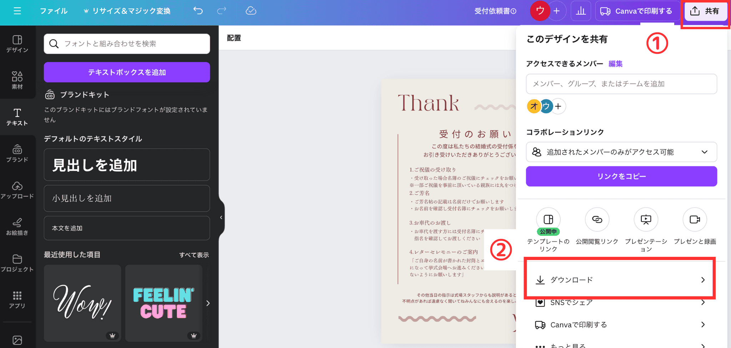Click the プレゼンと録画 camera icon
Viewport: 731px width, 348px height.
tap(695, 219)
